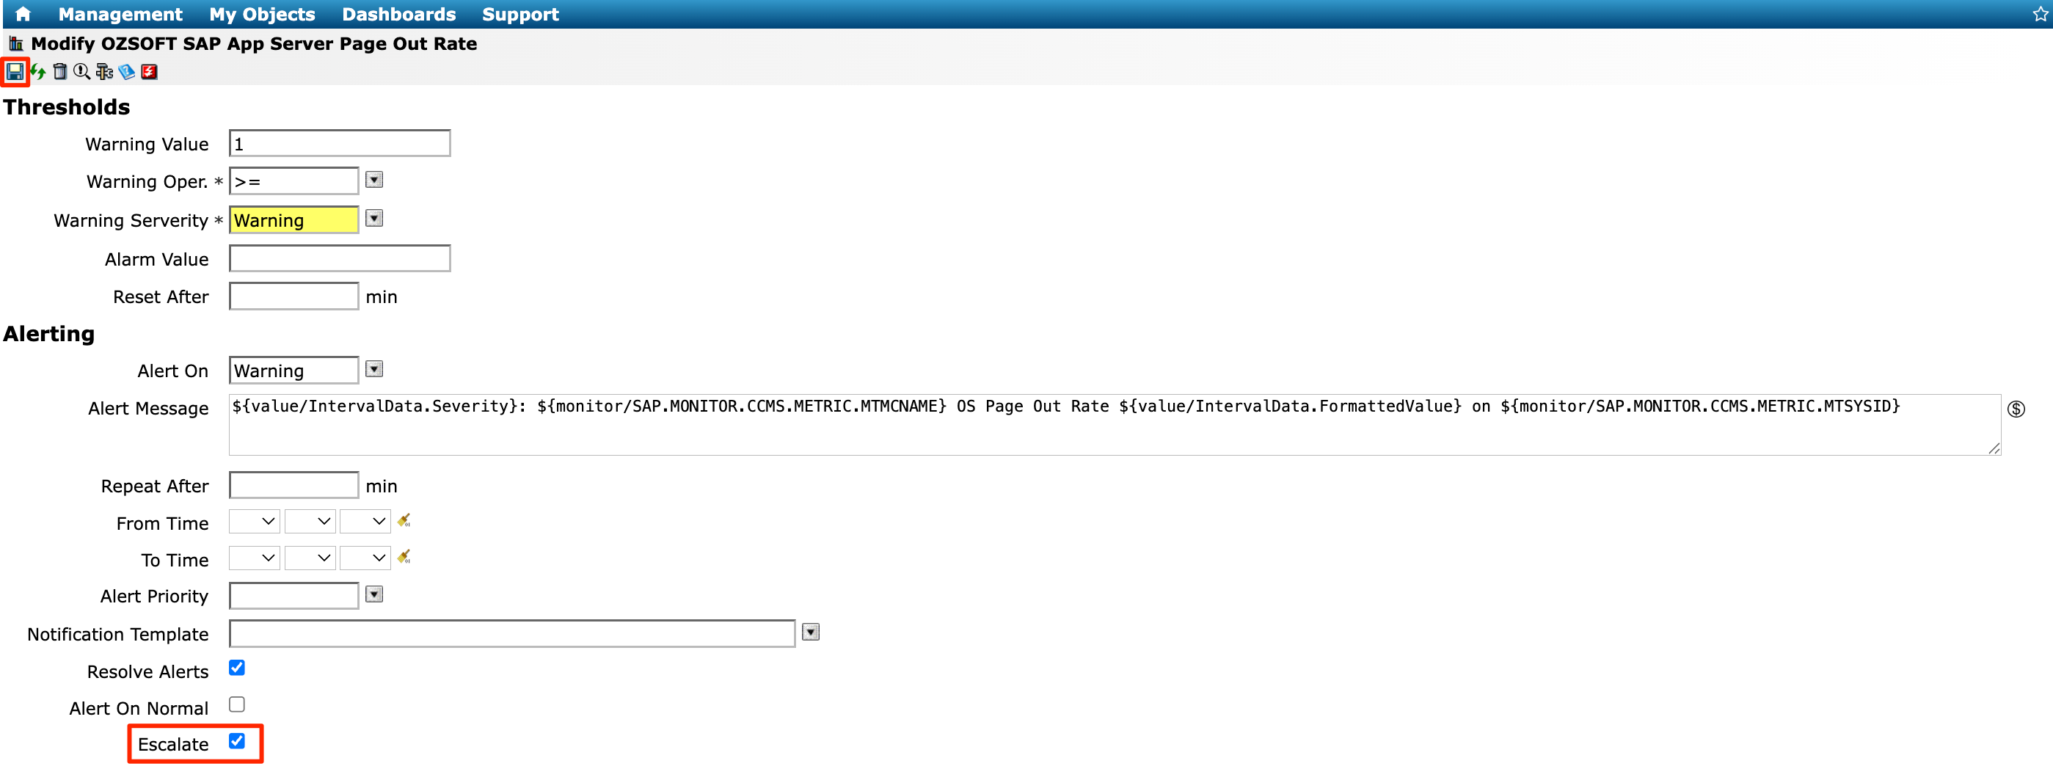Clear From Time with the broom icon
Screen dimensions: 2053x769
click(404, 520)
